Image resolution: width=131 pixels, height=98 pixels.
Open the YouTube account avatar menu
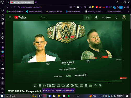tap(124, 17)
